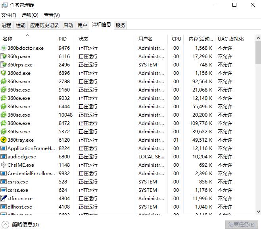Click PID value 4804

(x=64, y=199)
